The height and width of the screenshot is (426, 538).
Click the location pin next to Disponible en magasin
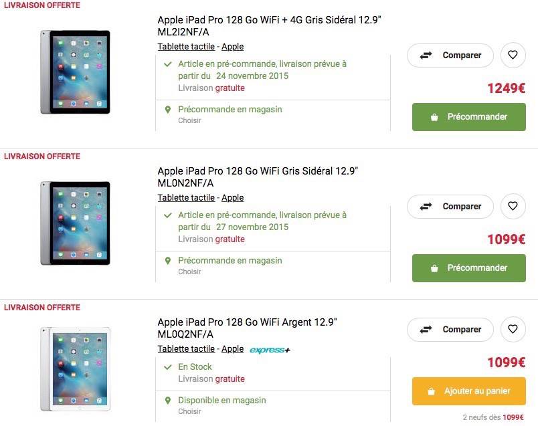click(168, 401)
